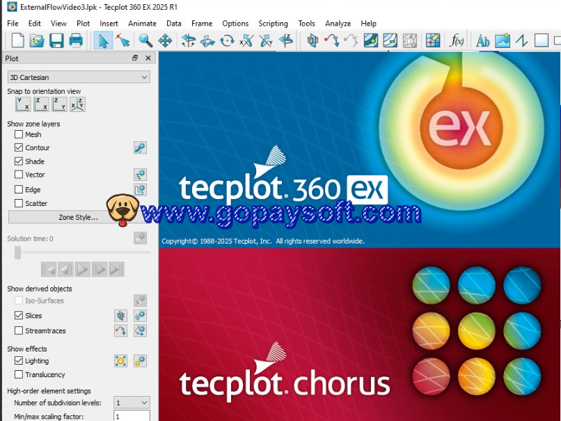The image size is (561, 421).
Task: Open the Options menu
Action: pyautogui.click(x=235, y=24)
